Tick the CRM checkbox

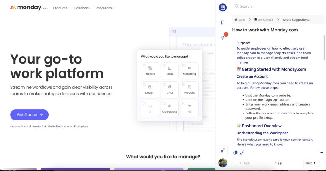coord(164,85)
